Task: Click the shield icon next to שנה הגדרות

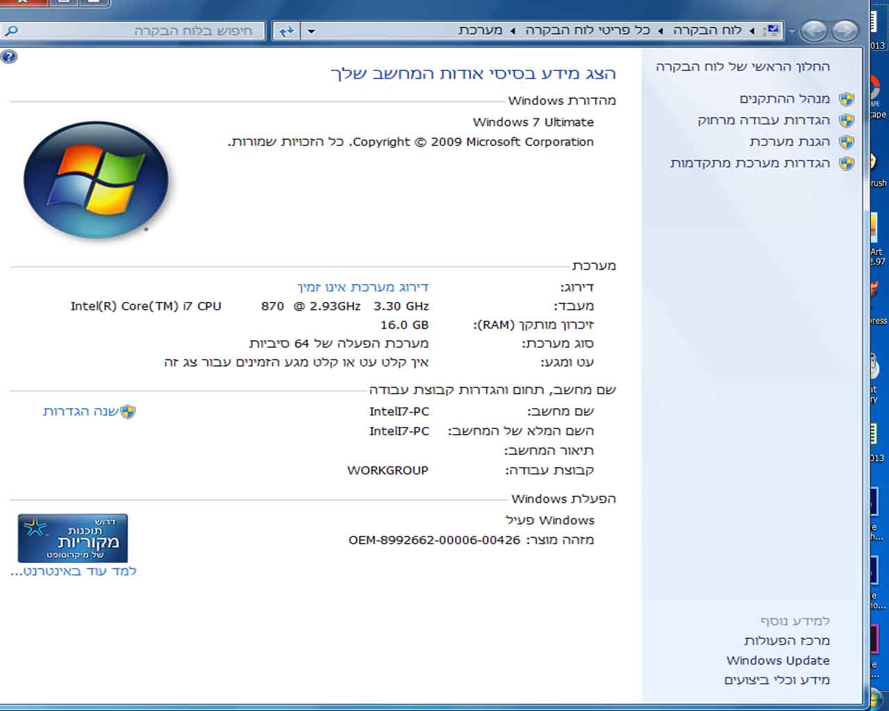Action: (x=128, y=412)
